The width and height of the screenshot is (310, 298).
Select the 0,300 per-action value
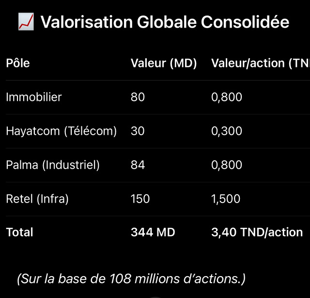(x=227, y=131)
